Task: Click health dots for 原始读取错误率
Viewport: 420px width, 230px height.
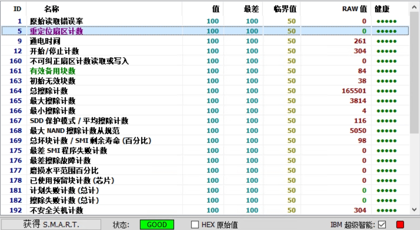Action: pos(386,21)
